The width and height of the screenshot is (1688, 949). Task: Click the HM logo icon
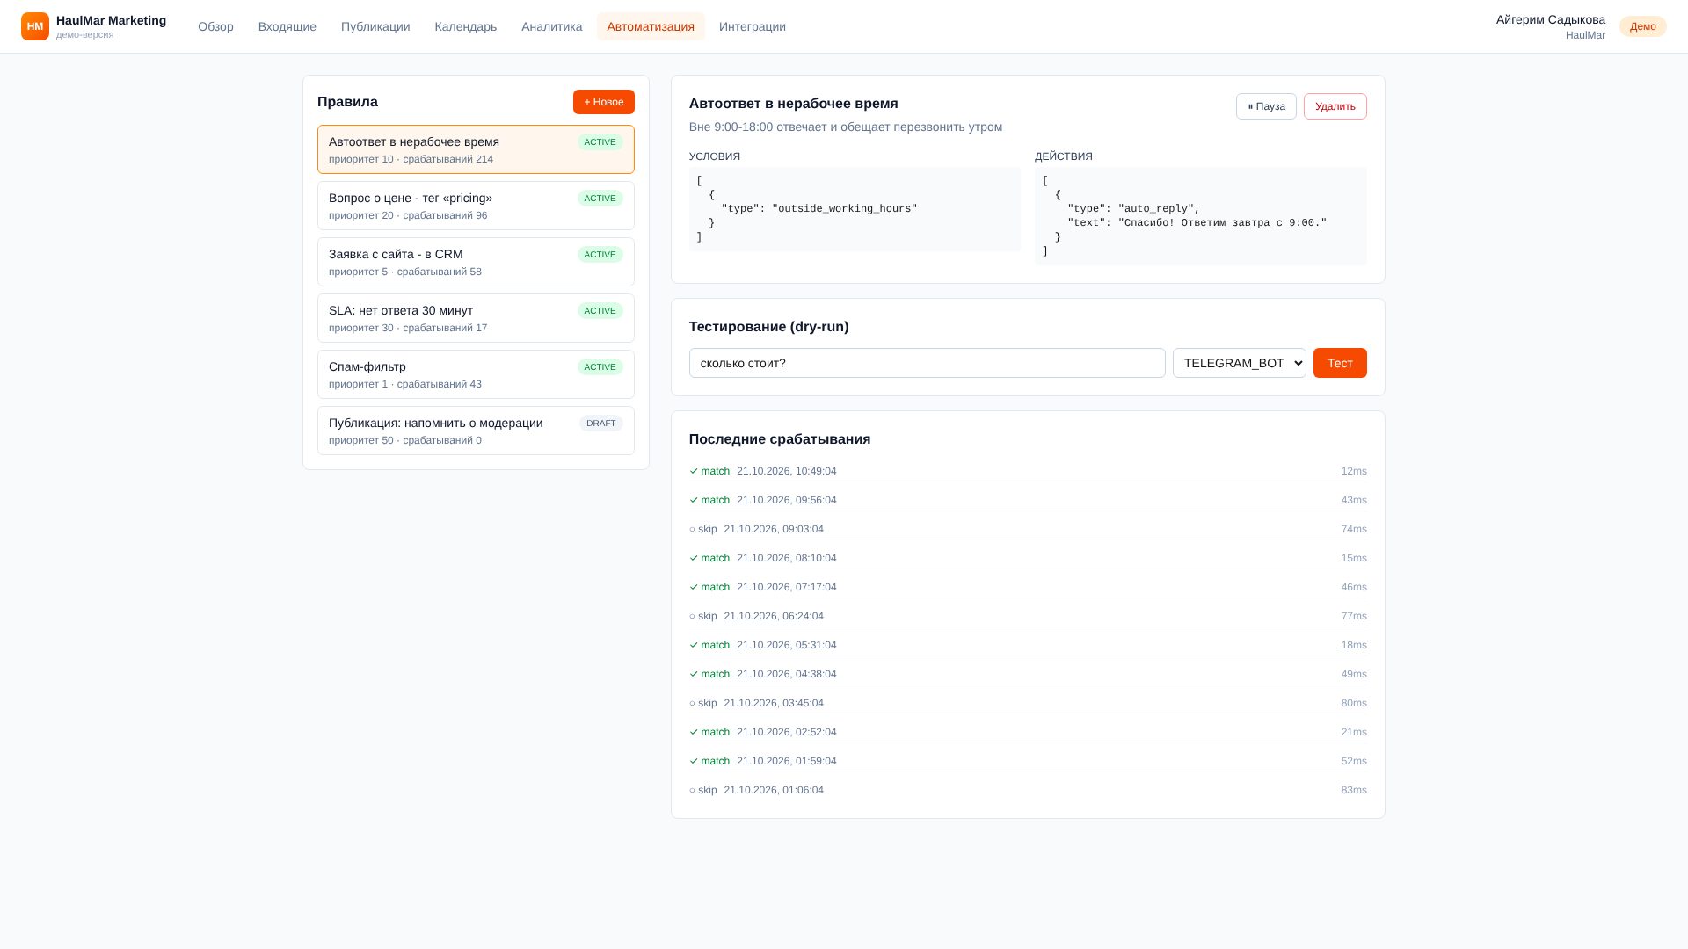[35, 26]
